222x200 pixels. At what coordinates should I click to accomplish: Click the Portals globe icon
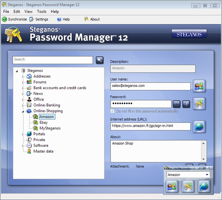click(29, 134)
